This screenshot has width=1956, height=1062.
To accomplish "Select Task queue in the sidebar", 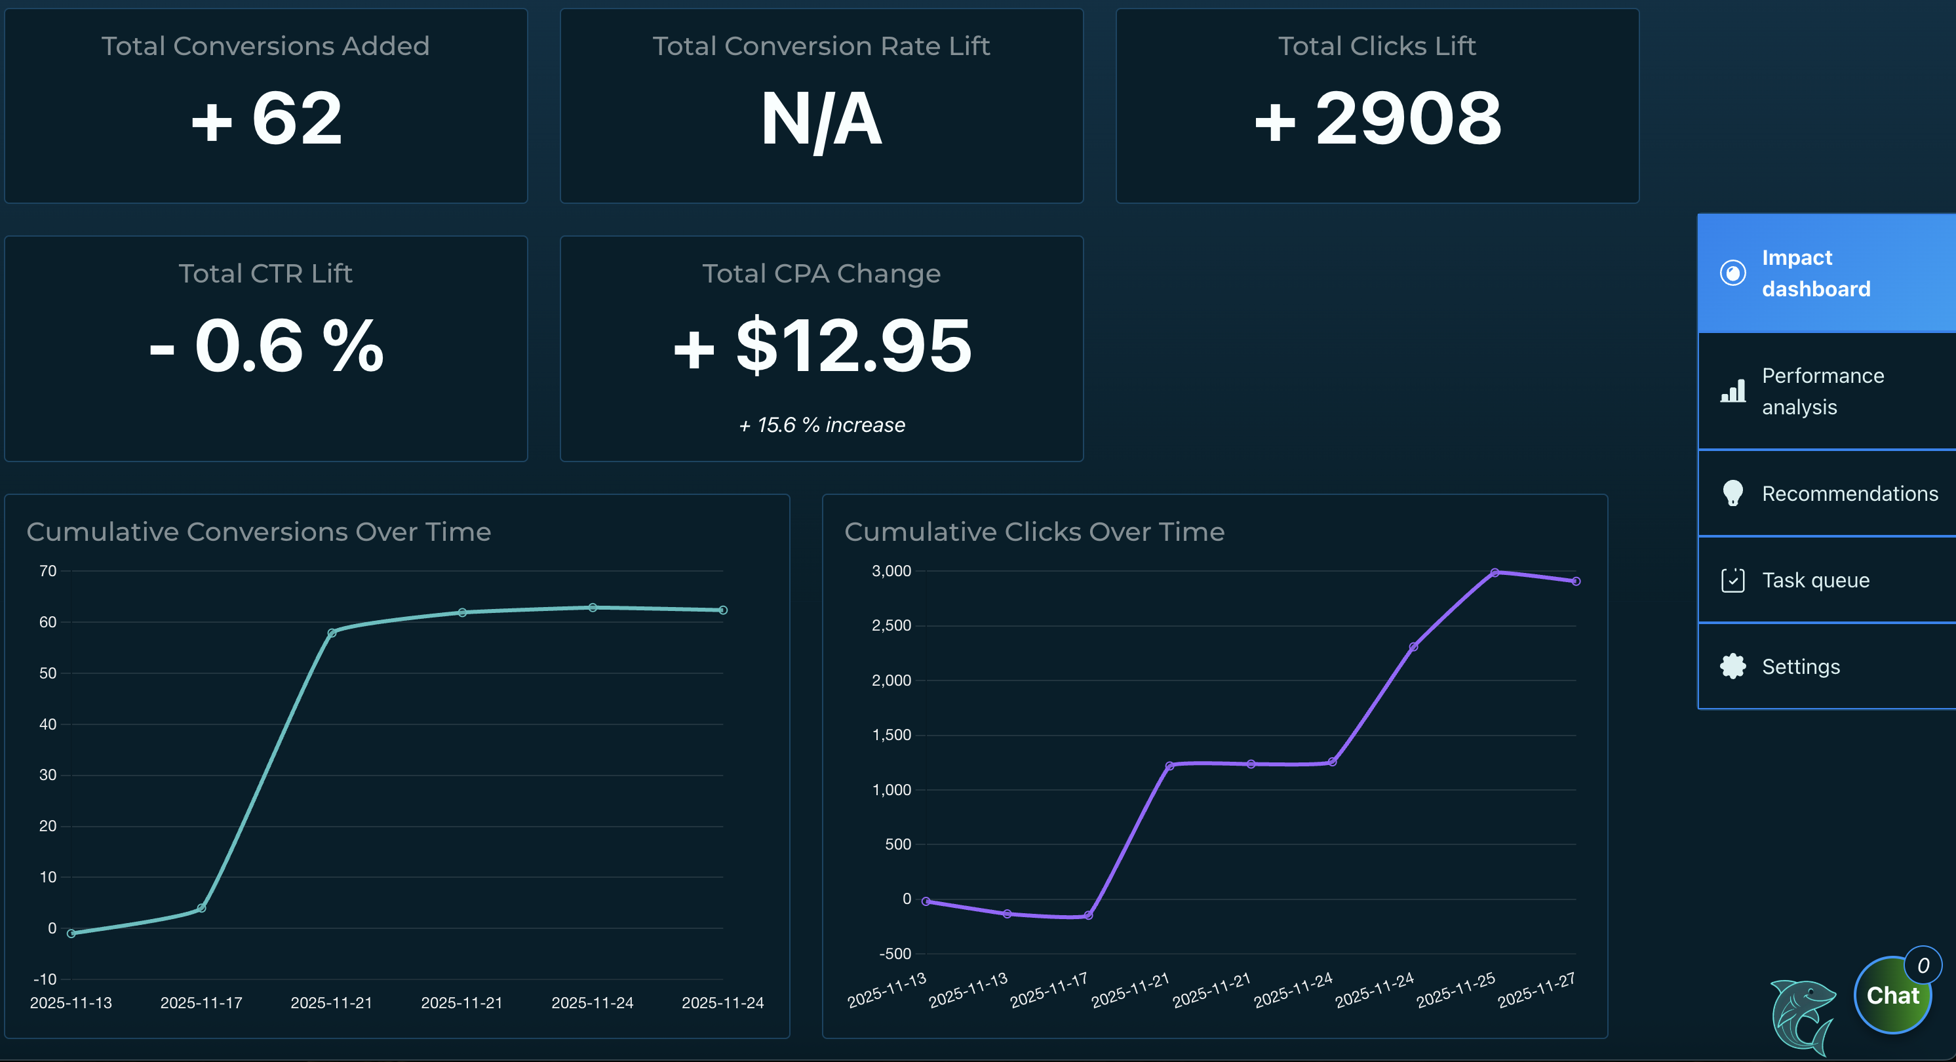I will click(1815, 580).
